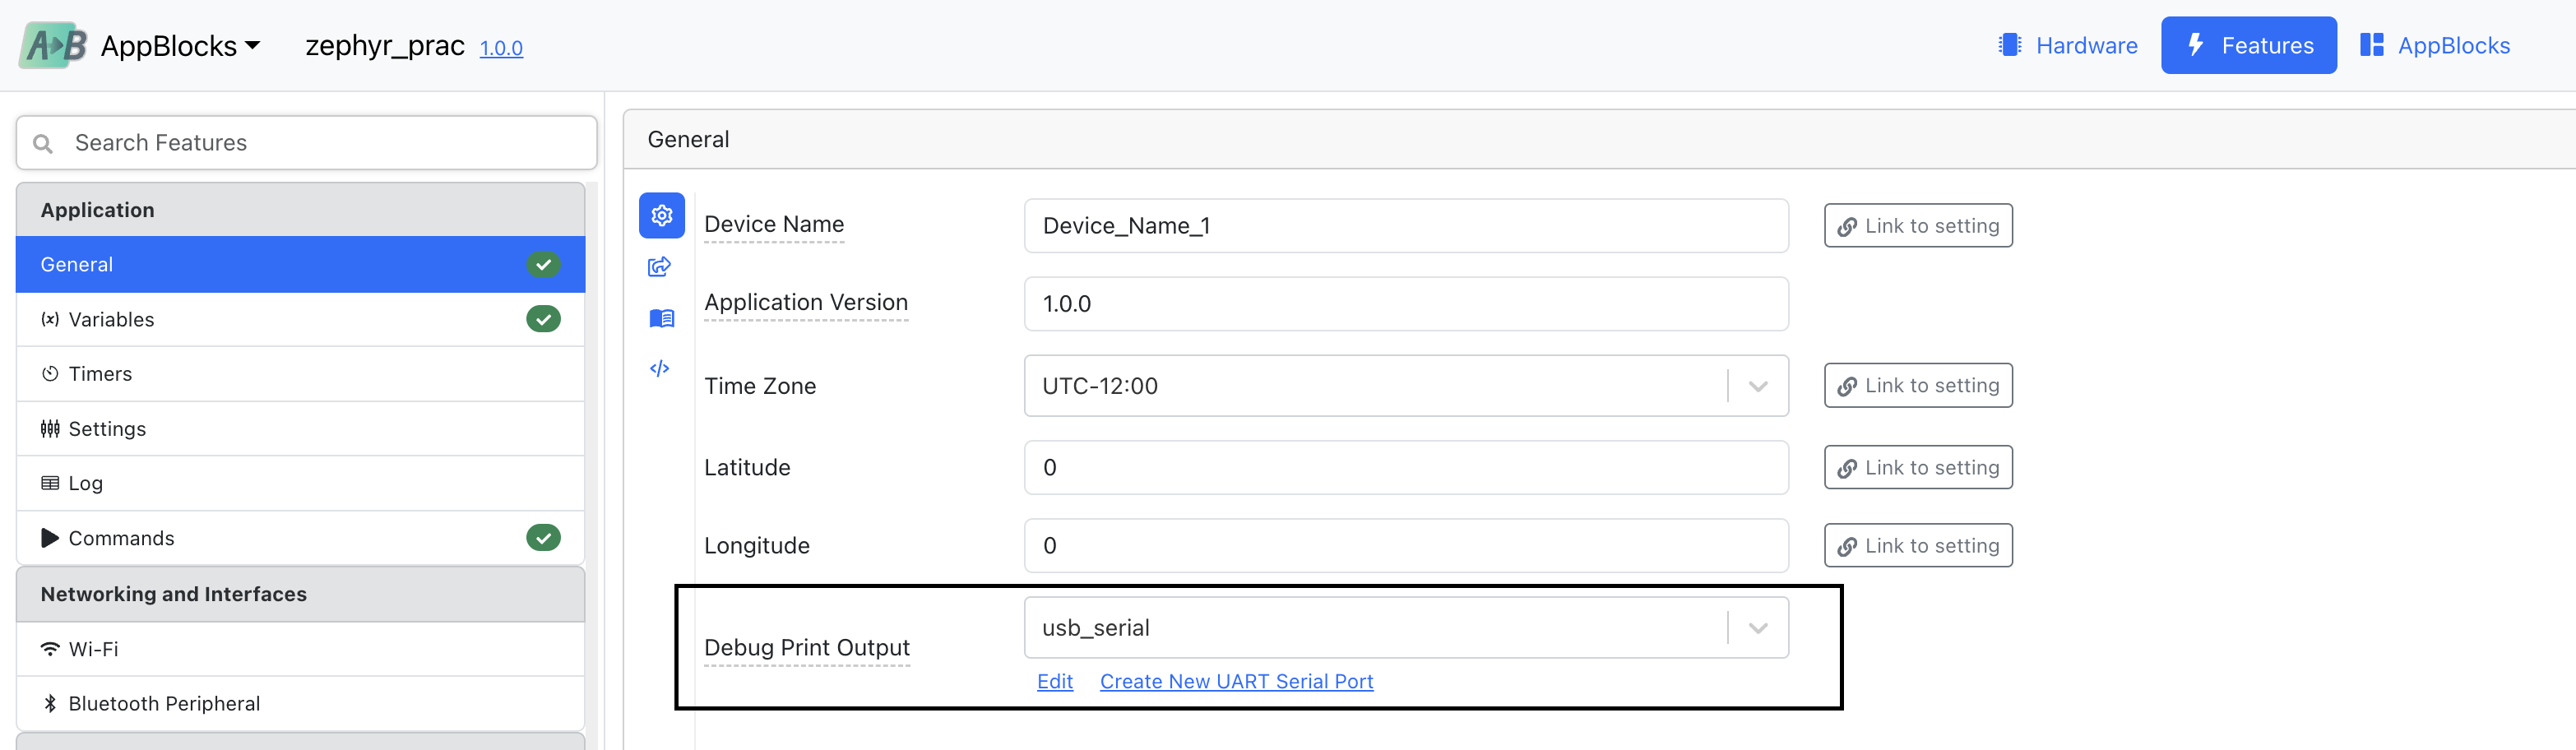Click Link to setting for Longitude
2576x750 pixels.
[1918, 546]
